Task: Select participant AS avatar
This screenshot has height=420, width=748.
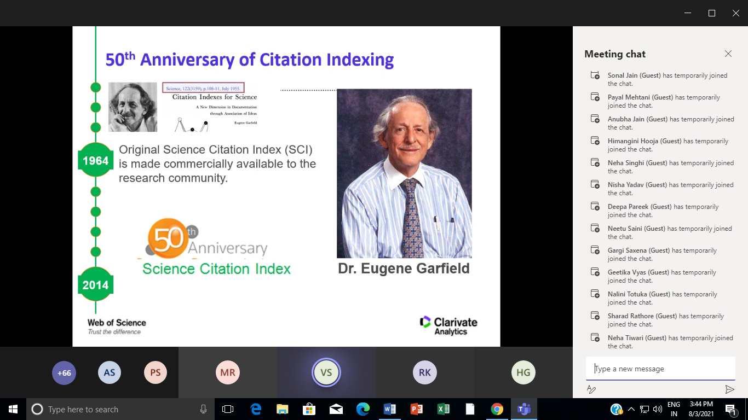Action: coord(110,373)
